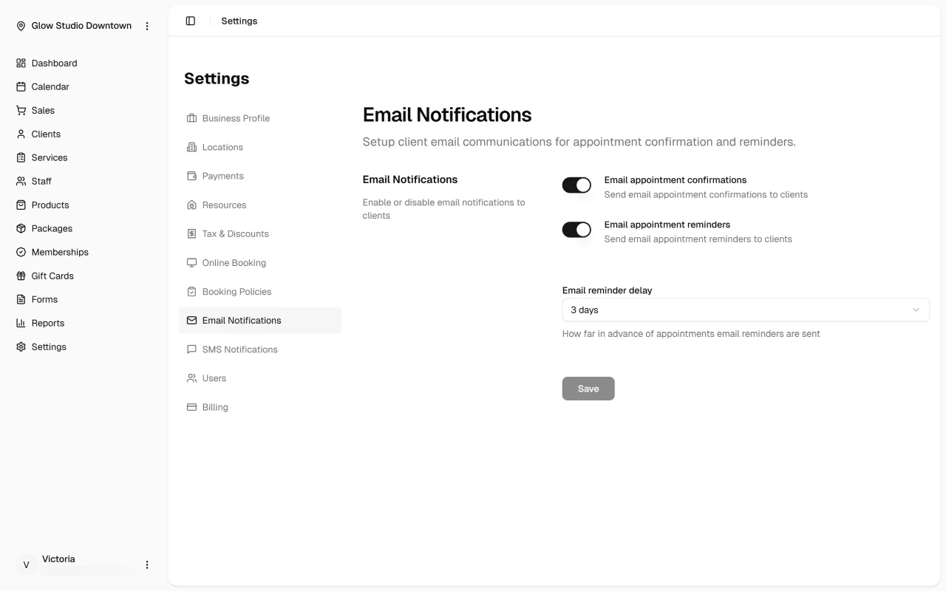The image size is (946, 591).
Task: Click the Business Profile briefcase icon
Action: coord(191,118)
